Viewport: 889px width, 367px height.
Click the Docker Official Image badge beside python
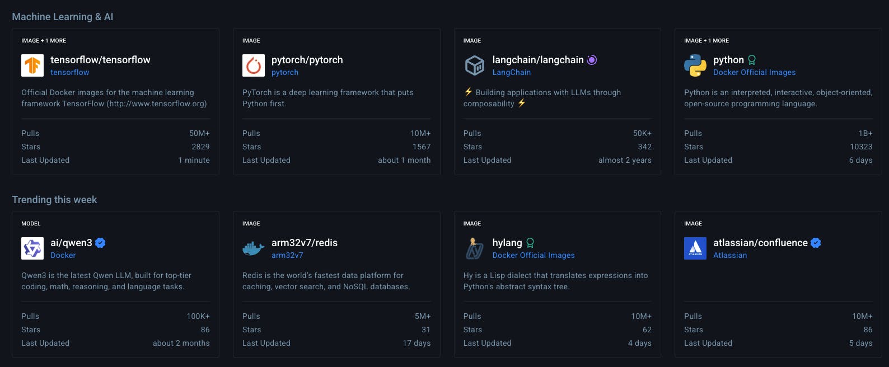[x=752, y=60]
